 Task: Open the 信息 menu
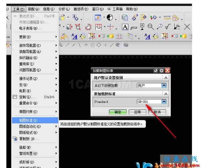click(49, 9)
